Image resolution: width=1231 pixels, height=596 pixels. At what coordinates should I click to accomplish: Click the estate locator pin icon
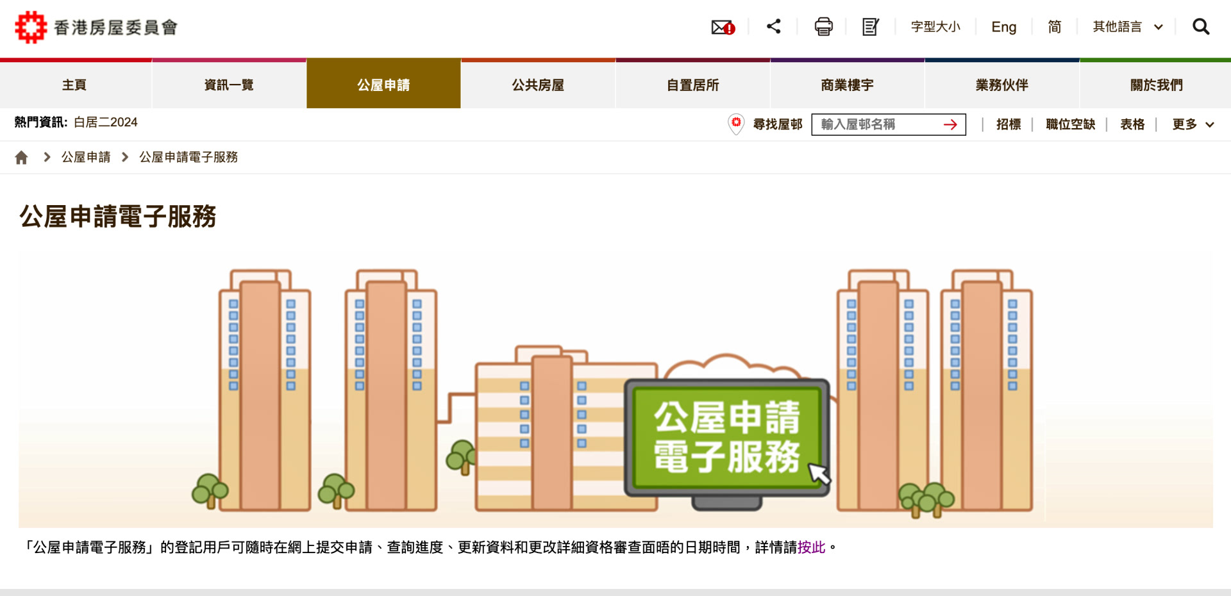pos(736,124)
